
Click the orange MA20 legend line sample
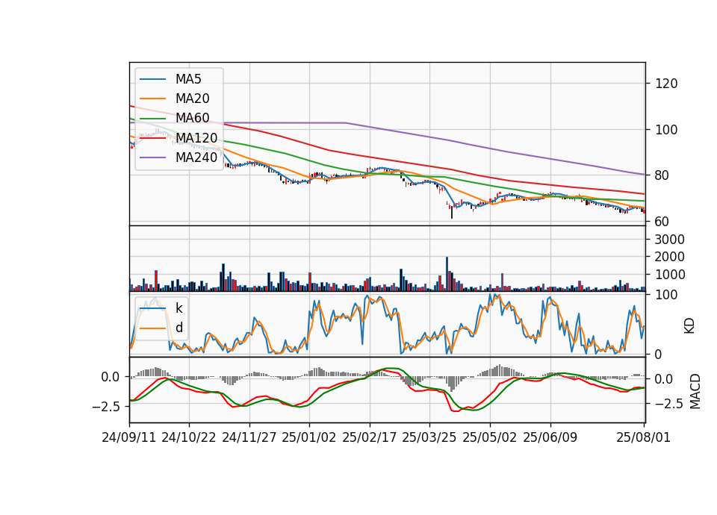pos(152,99)
